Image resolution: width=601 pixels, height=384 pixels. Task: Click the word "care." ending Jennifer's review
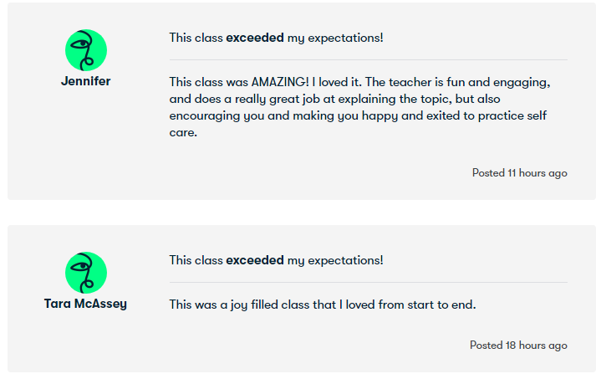coord(183,132)
